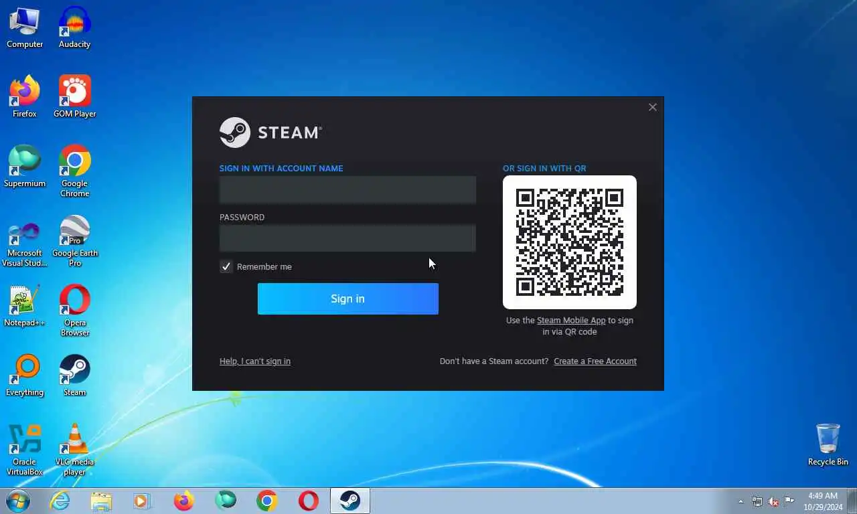Focus the password input field

347,238
